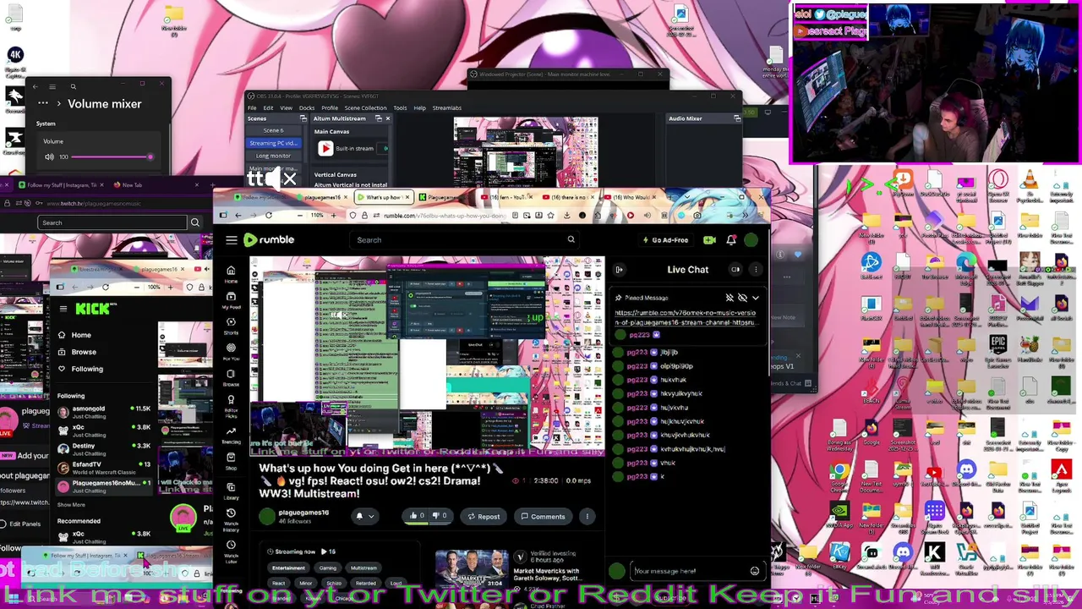Expand notification options chevron beside bell

(372, 516)
